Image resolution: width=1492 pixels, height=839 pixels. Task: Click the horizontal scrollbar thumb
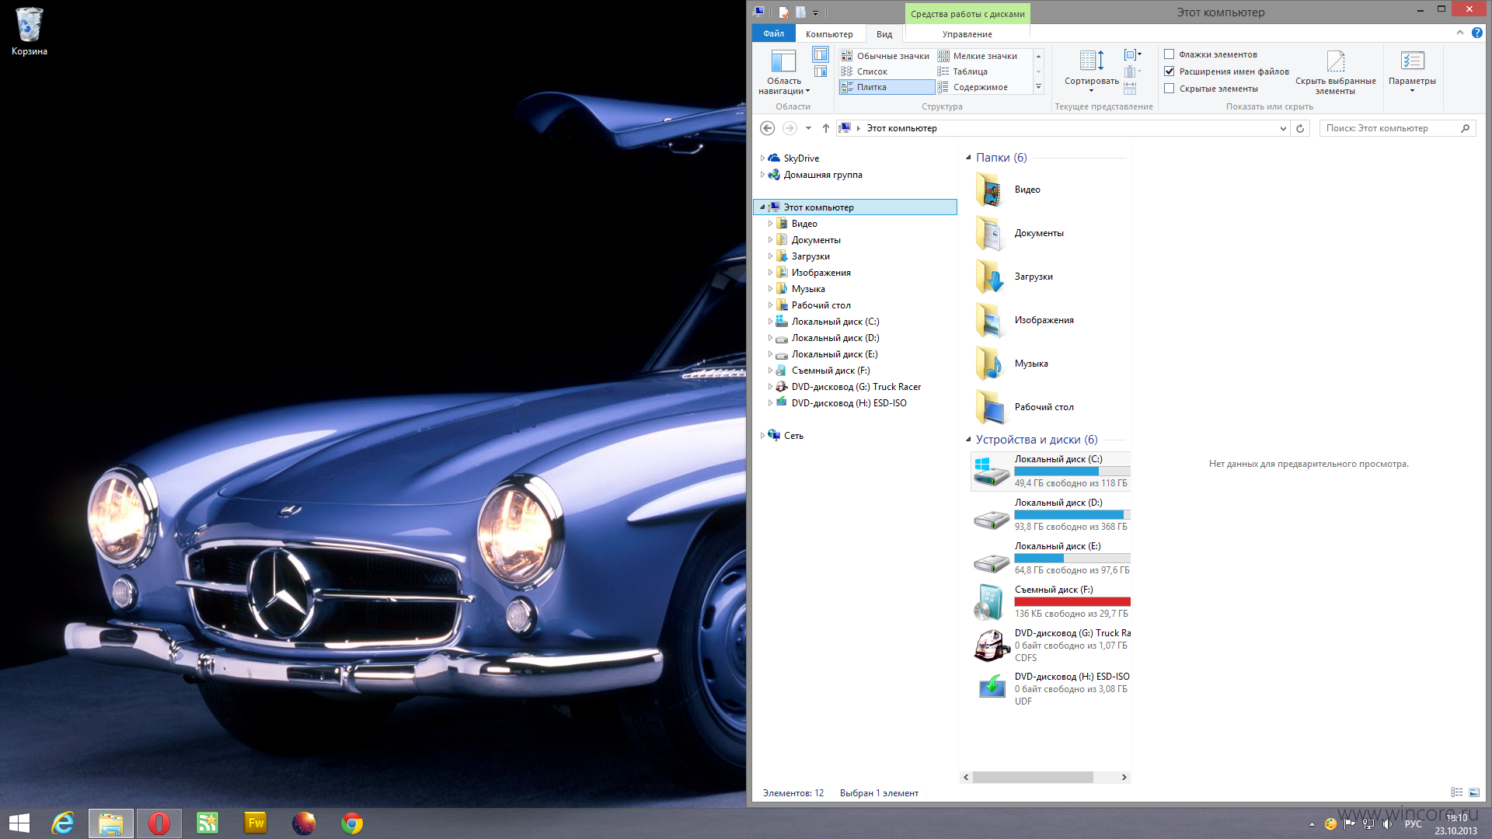1033,777
